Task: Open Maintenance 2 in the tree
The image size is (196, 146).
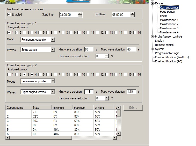Action: pos(169,24)
